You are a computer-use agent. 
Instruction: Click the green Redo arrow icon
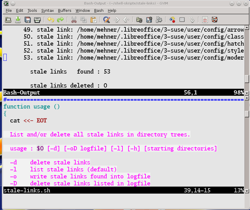[x=60, y=20]
